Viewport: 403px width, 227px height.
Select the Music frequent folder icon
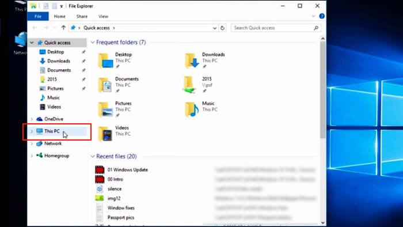click(x=192, y=109)
